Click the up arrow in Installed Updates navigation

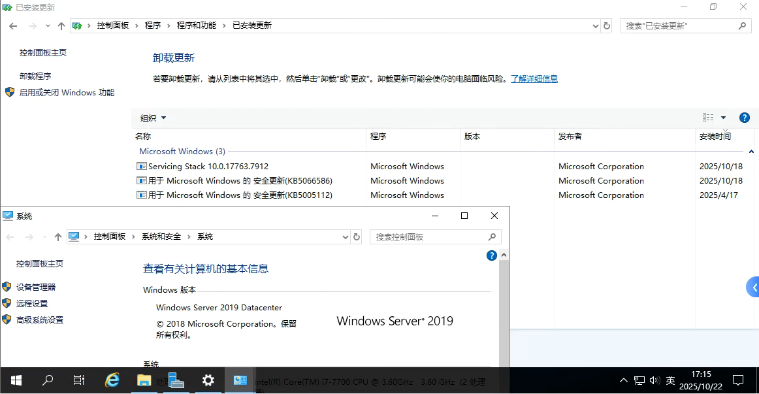(61, 25)
